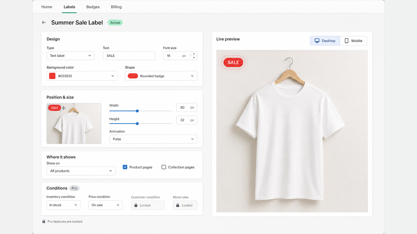This screenshot has height=234, width=417.
Task: Open the Type dropdown showing Text label
Action: (71, 56)
